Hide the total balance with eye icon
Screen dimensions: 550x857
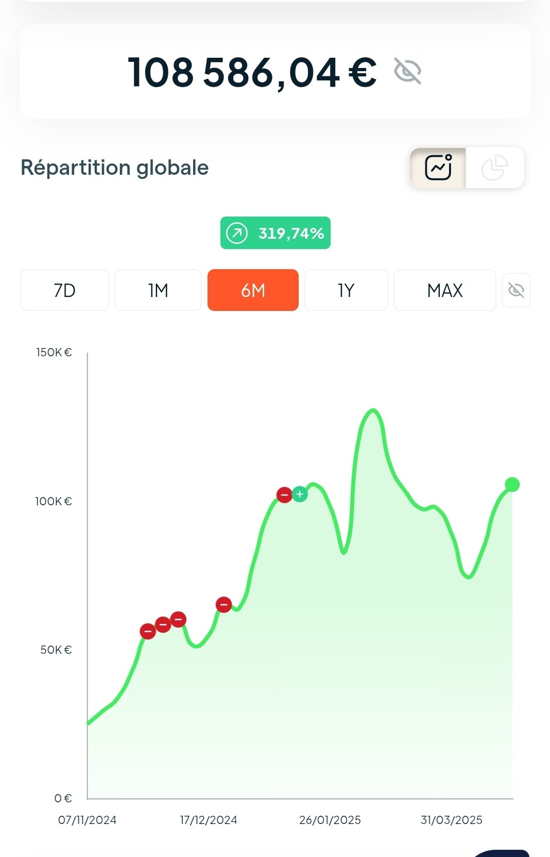pyautogui.click(x=407, y=71)
